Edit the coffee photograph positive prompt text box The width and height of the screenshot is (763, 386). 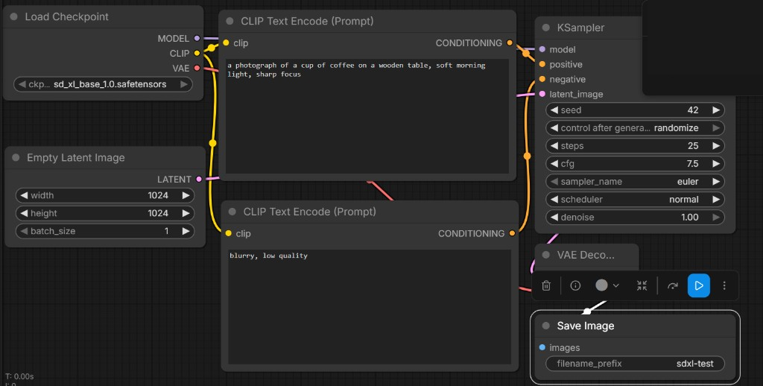click(x=367, y=116)
